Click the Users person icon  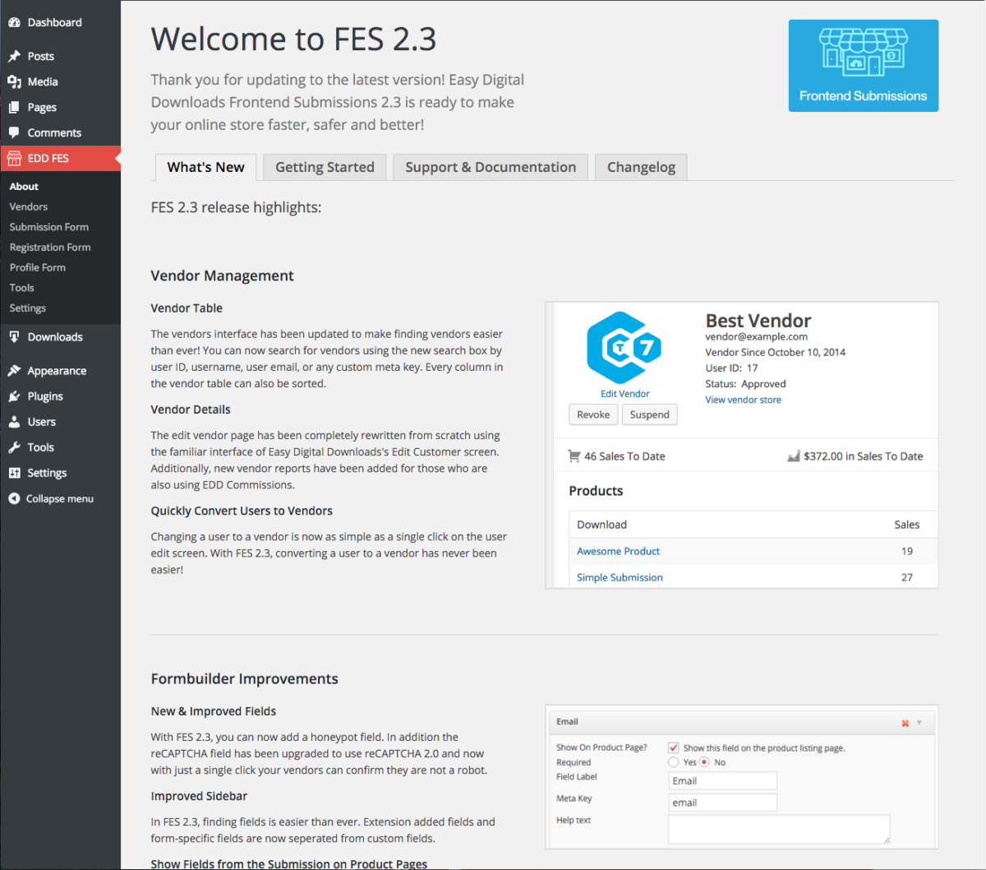coord(14,422)
